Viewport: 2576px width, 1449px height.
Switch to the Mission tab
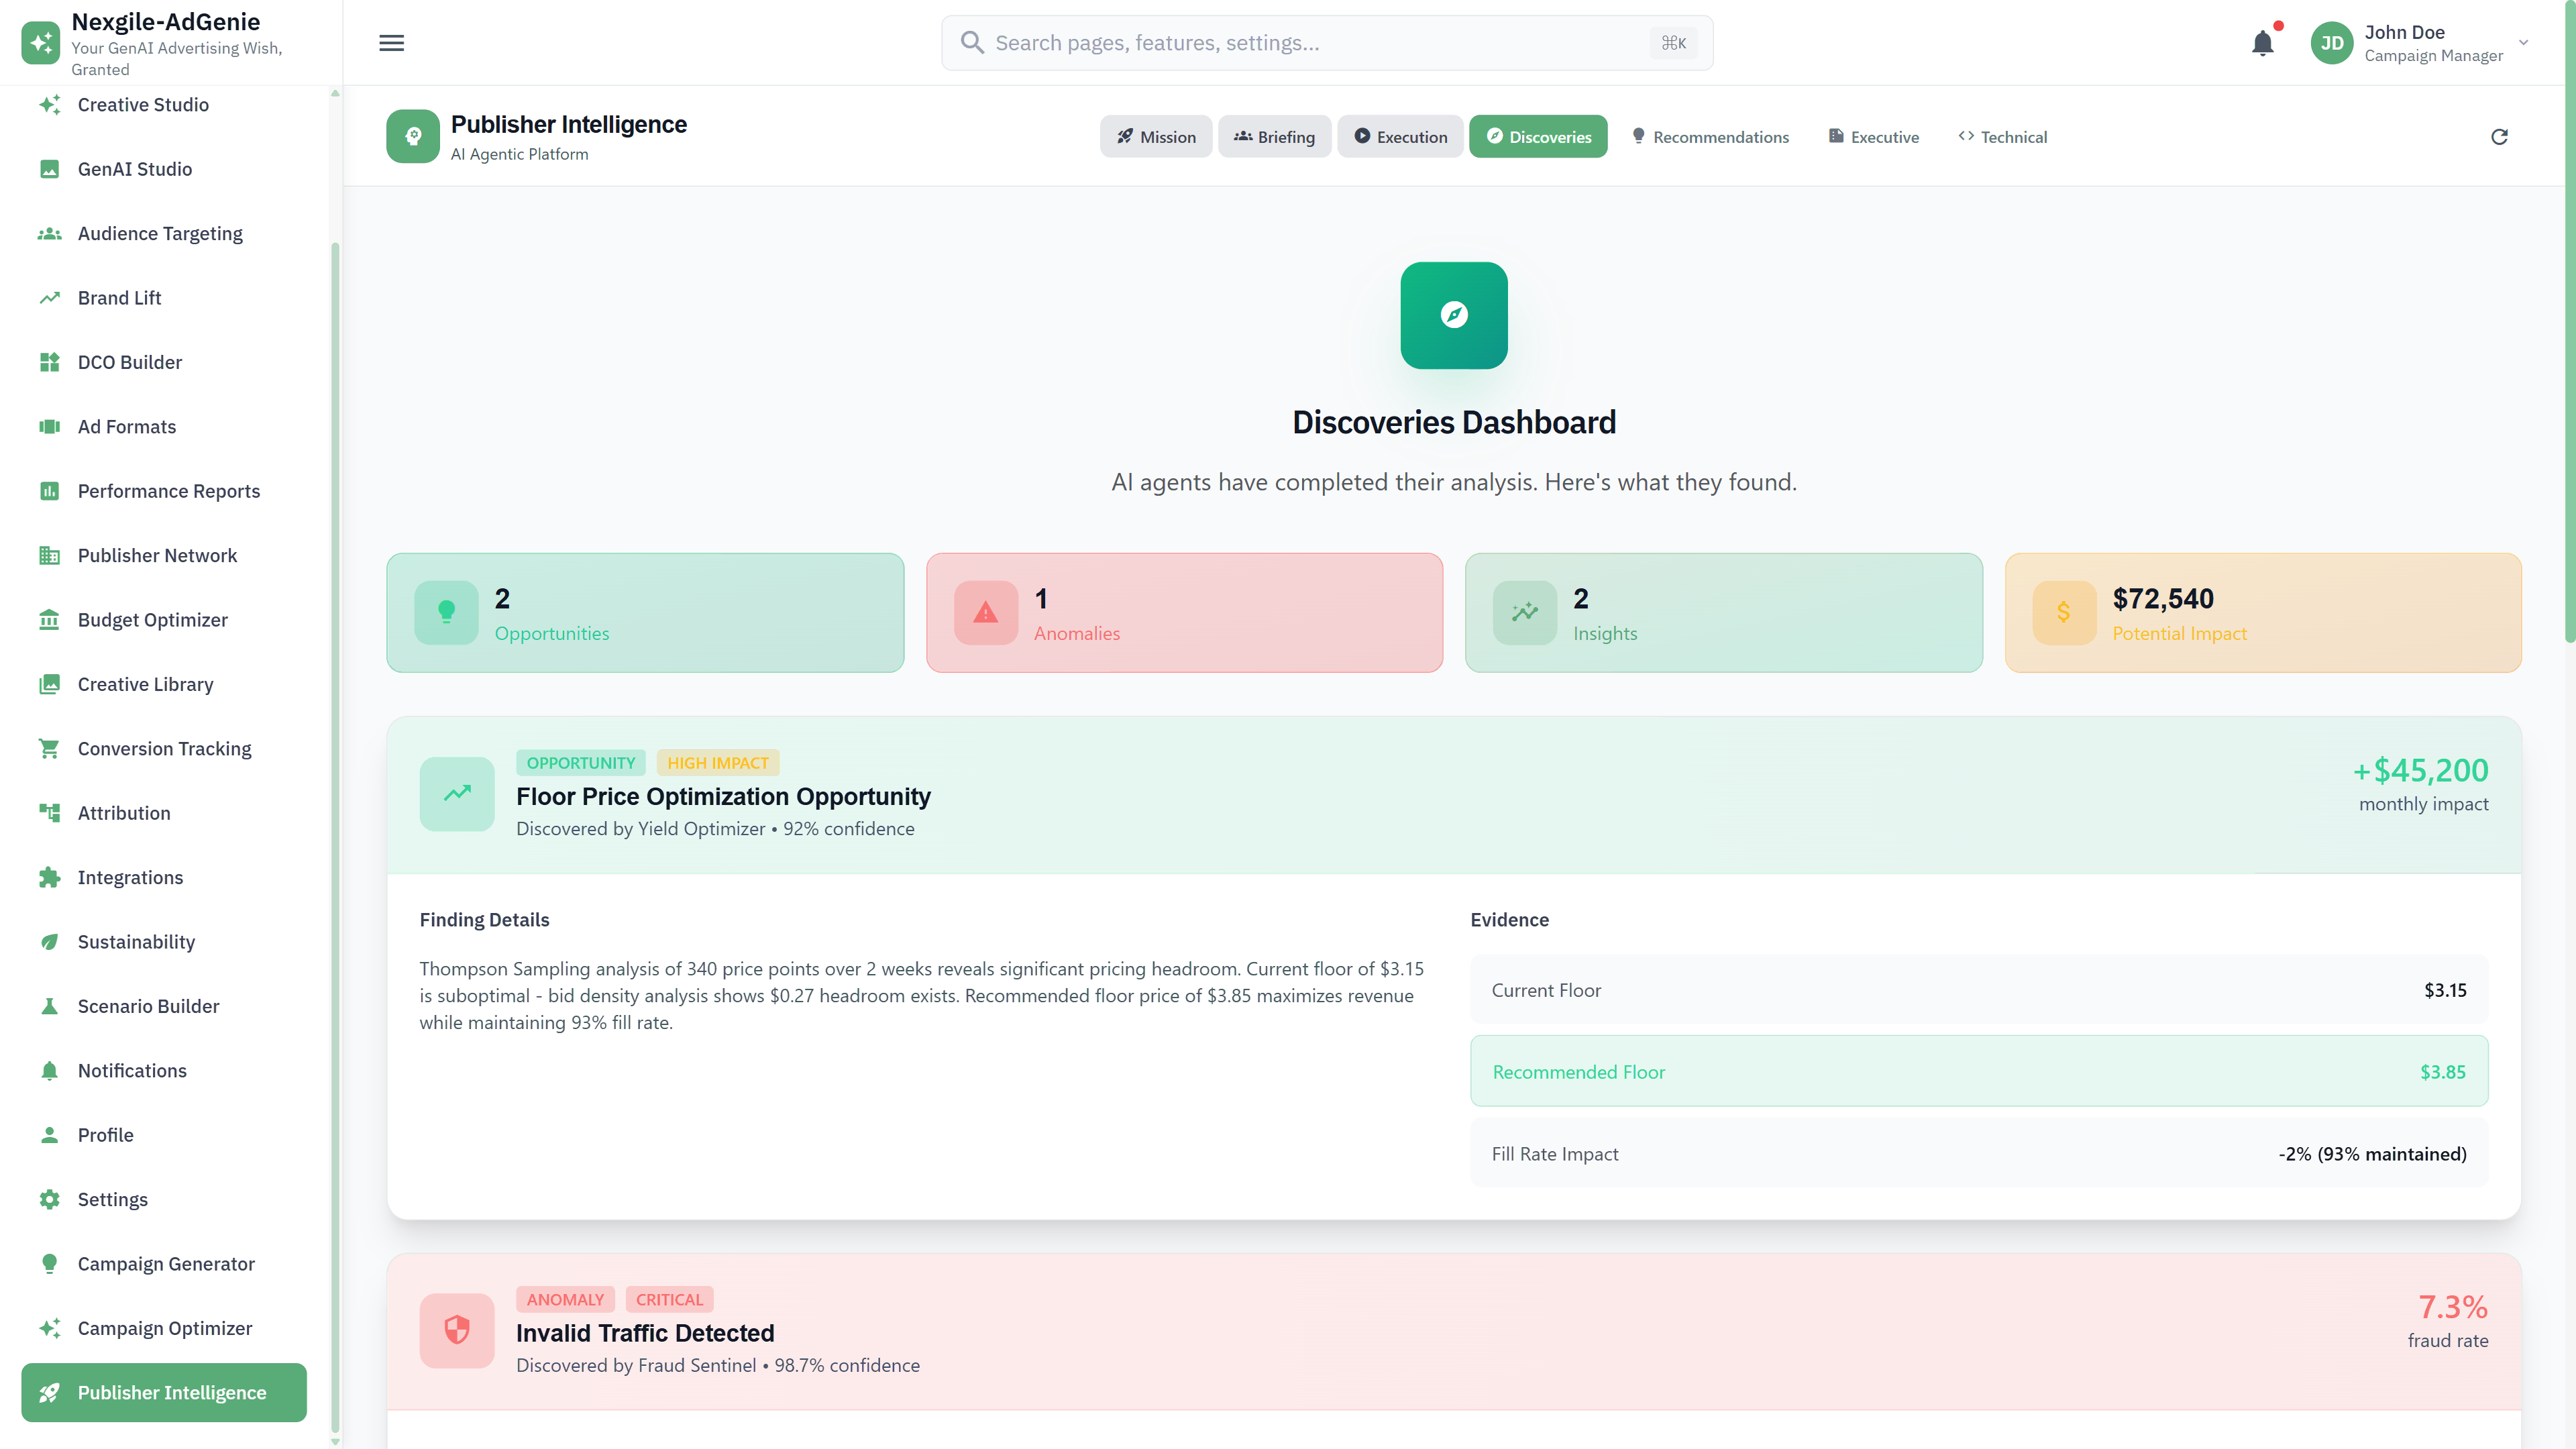click(1156, 136)
